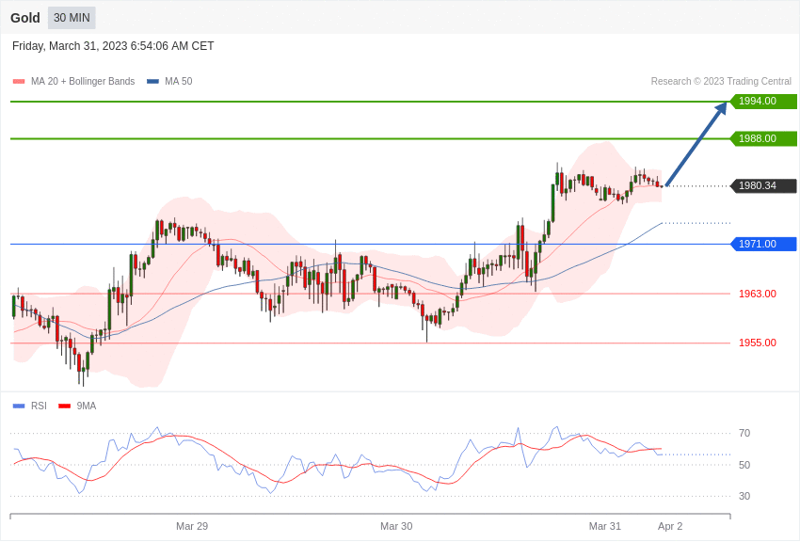Click the red 1955.00 support label
Screen dimensions: 800x542
(757, 343)
